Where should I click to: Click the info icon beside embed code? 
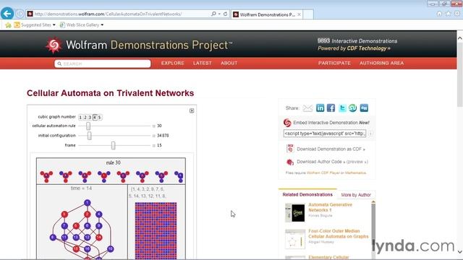(x=370, y=133)
